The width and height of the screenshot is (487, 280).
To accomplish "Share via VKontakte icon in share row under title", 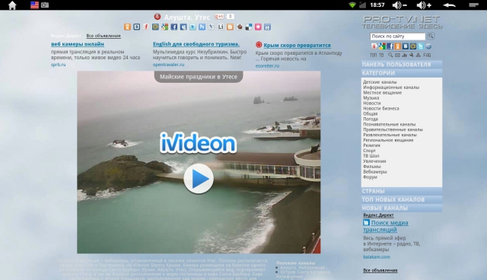I will [137, 27].
